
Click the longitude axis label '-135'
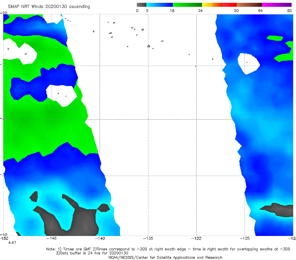pos(148,238)
